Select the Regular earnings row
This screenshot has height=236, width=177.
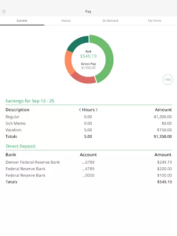[x=88, y=117]
